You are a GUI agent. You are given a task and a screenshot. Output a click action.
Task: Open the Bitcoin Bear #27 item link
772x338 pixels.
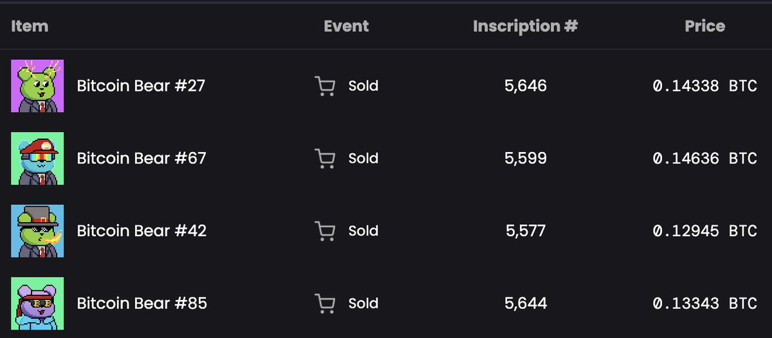(x=141, y=86)
